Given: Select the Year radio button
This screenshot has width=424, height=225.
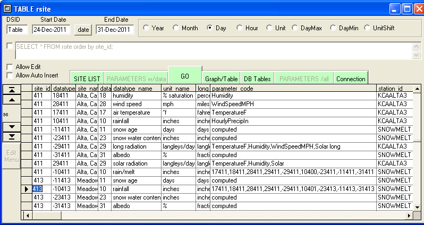Looking at the screenshot, I should (146, 28).
